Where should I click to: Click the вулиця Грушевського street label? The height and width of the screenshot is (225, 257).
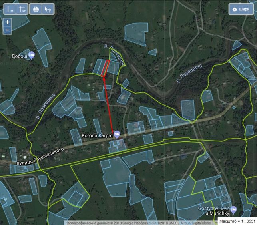pos(40,157)
